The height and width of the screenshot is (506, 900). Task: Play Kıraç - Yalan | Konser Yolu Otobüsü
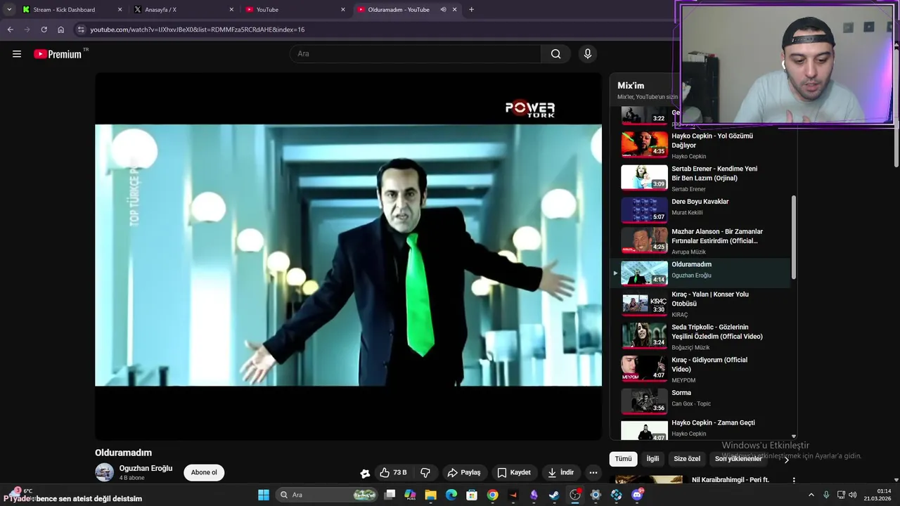(700, 304)
